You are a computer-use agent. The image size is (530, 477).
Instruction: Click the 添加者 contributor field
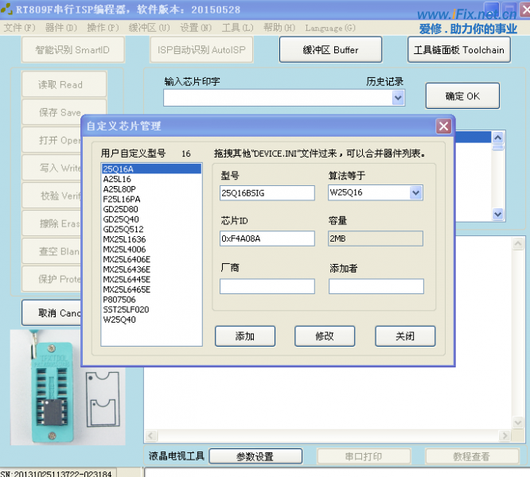pos(376,286)
